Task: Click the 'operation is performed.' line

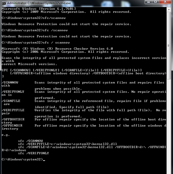Action: click(x=58, y=116)
